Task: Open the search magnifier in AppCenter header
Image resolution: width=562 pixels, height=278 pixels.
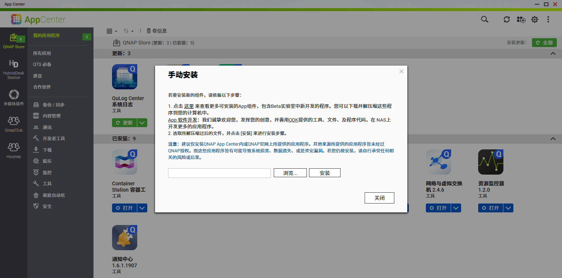Action: click(x=484, y=19)
